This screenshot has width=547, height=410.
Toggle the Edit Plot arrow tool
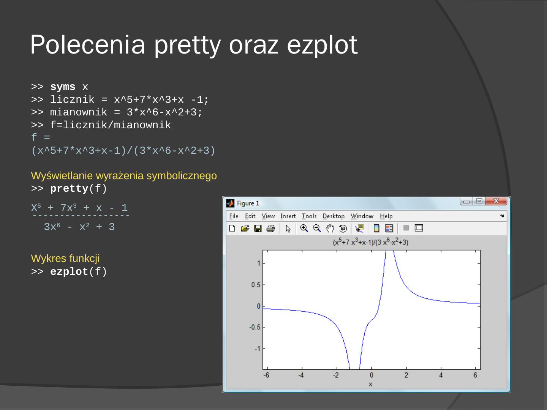pos(288,228)
